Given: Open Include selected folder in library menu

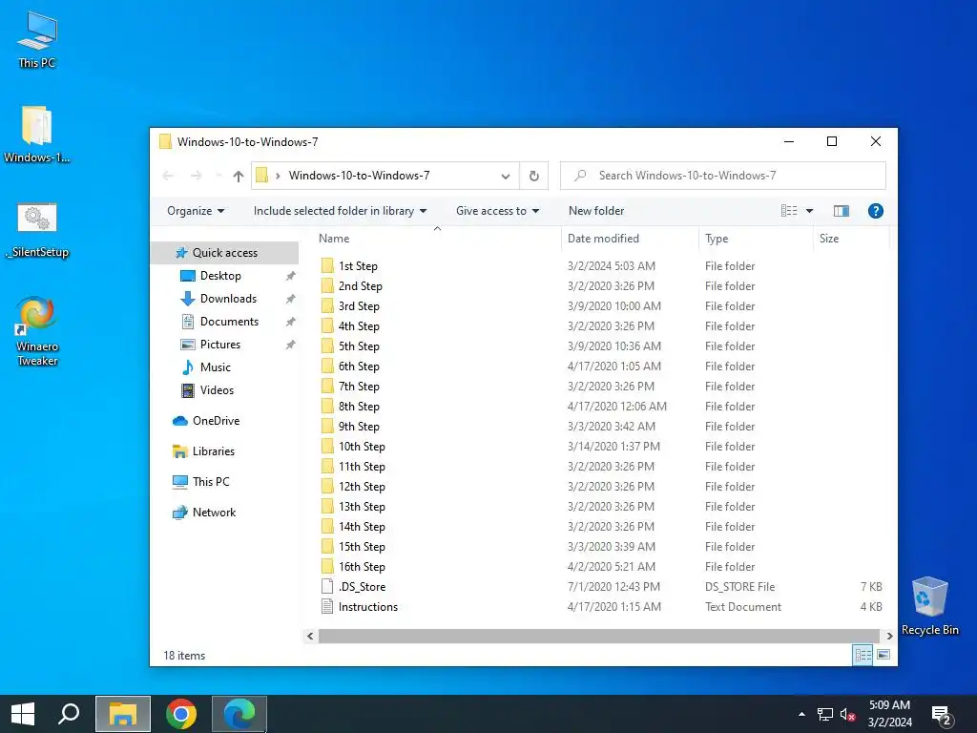Looking at the screenshot, I should [341, 211].
